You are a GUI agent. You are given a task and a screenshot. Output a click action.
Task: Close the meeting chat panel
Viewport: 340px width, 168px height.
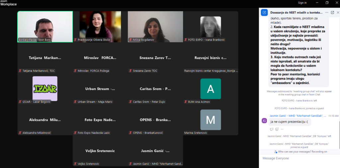coord(337,12)
